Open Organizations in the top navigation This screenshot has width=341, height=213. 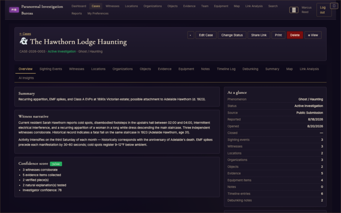pos(152,6)
